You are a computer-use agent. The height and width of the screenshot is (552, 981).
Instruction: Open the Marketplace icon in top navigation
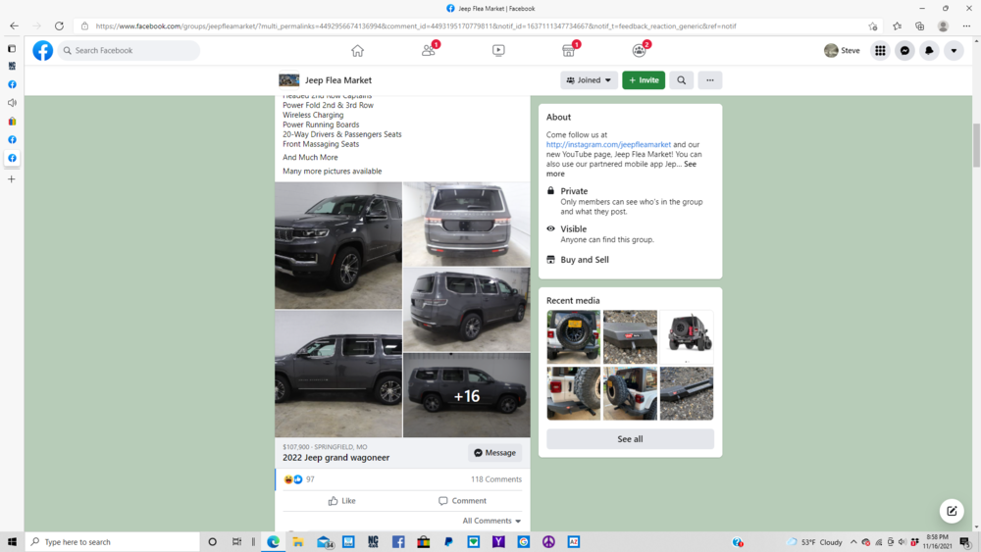569,50
